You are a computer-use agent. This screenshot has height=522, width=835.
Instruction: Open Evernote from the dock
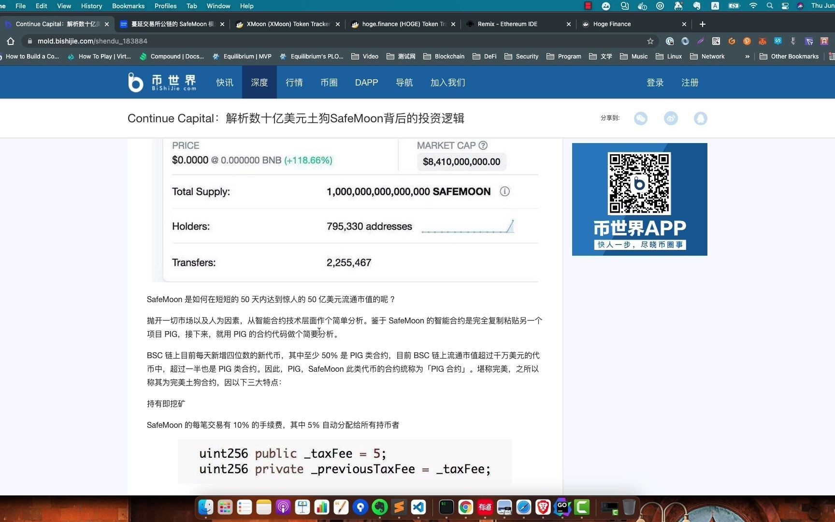(380, 507)
